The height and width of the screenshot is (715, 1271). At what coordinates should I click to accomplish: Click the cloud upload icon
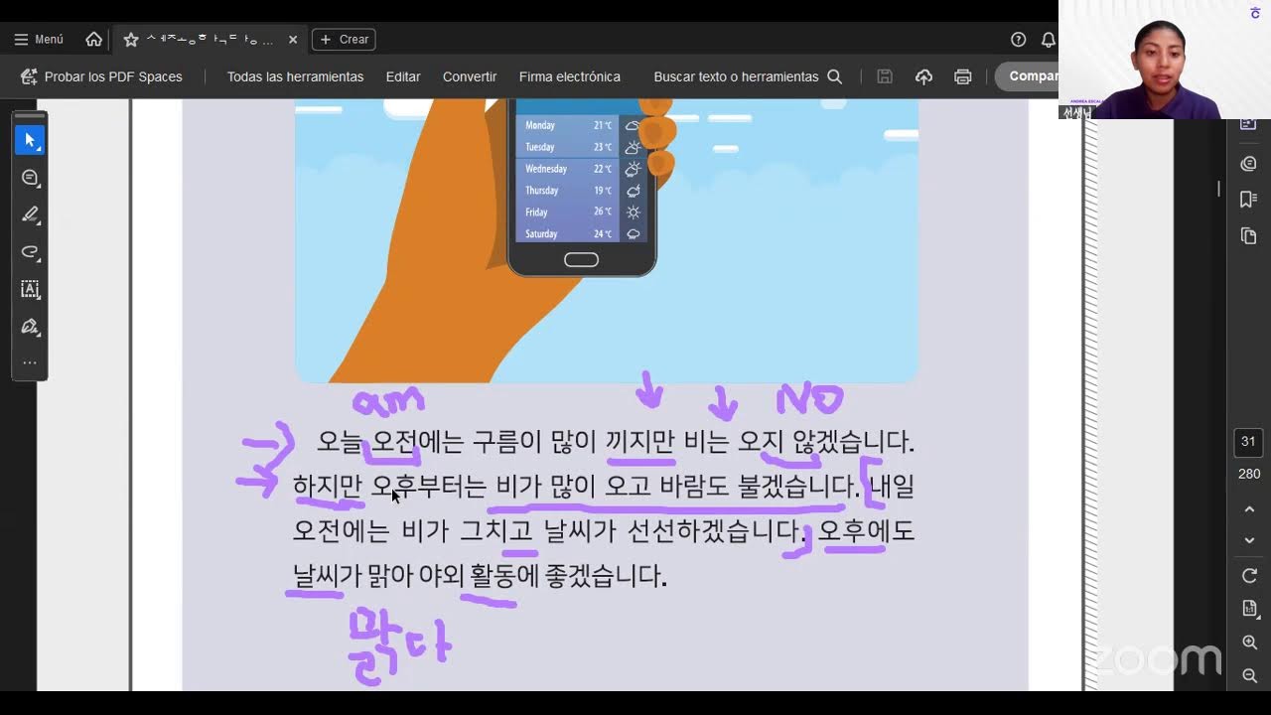click(923, 76)
